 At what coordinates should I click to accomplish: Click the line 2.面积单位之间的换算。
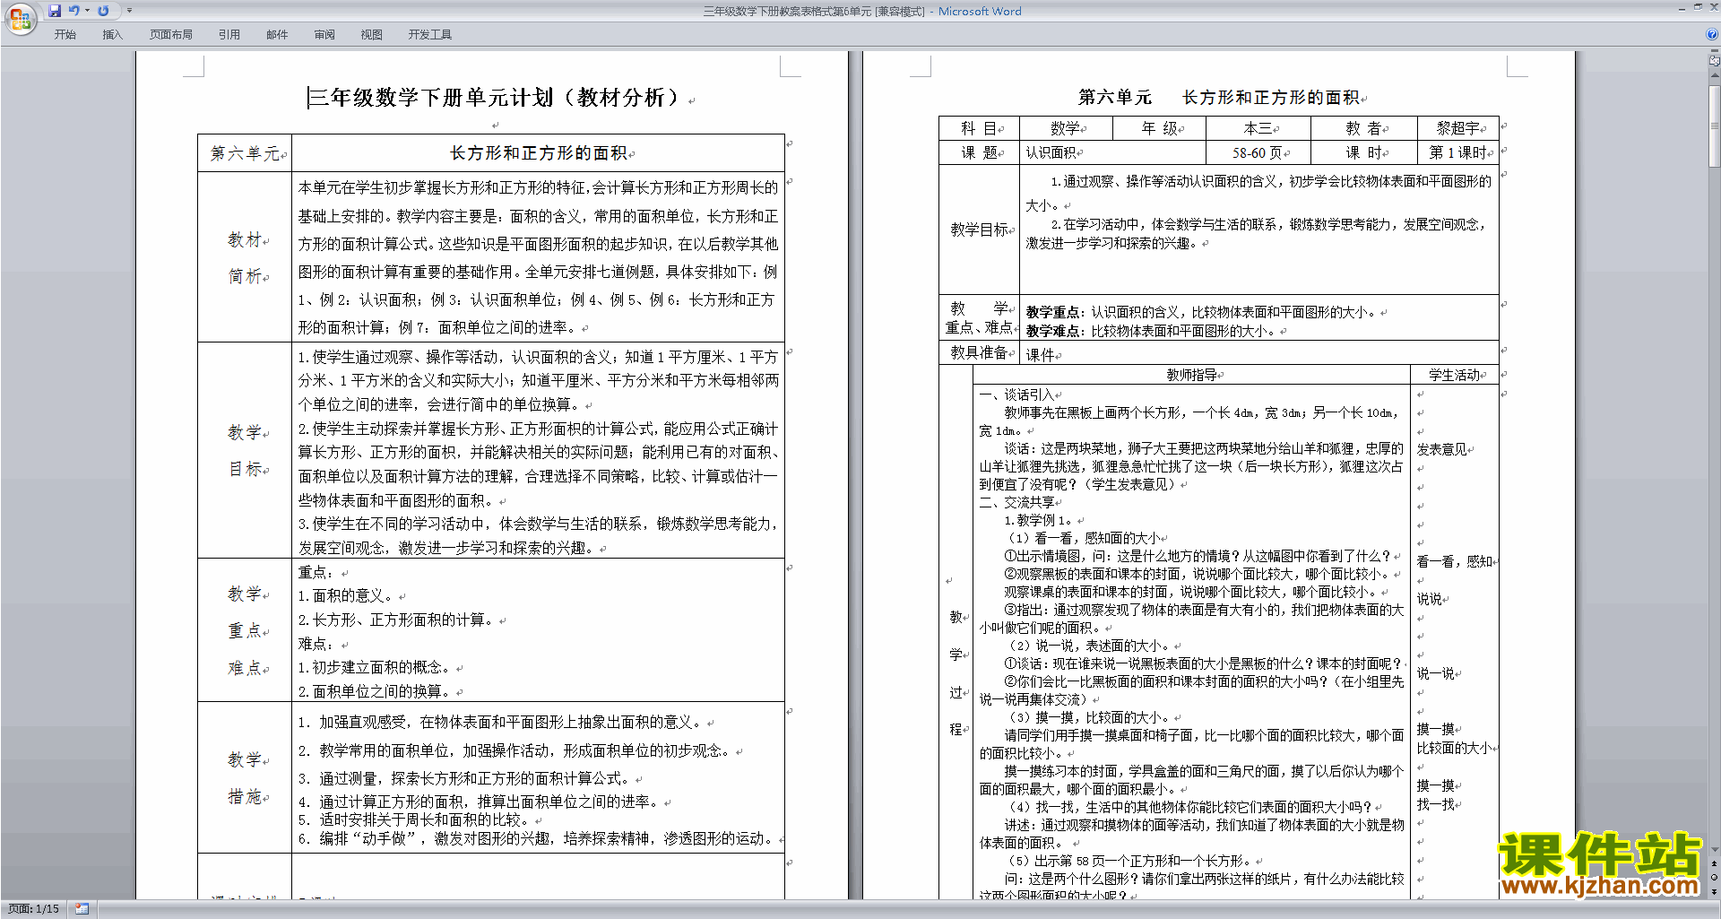(375, 691)
